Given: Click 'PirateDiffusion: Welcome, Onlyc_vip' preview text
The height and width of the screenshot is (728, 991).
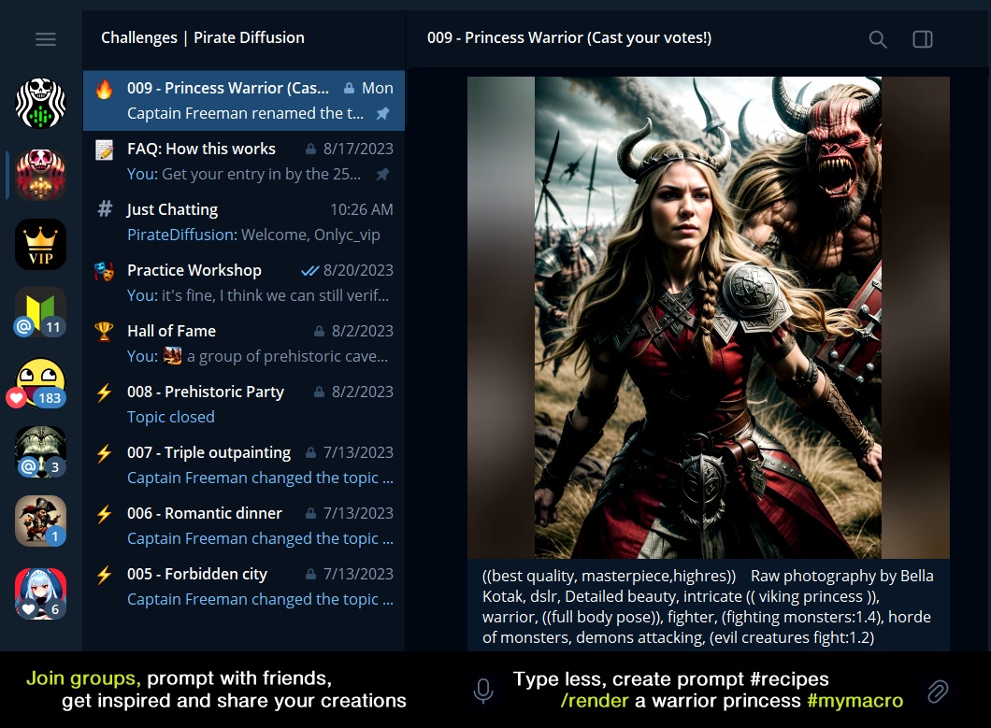Looking at the screenshot, I should [x=253, y=236].
